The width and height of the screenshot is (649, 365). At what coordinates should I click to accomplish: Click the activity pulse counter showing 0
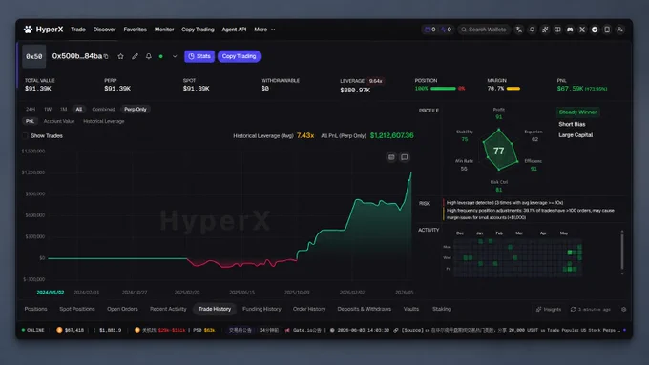pos(446,30)
